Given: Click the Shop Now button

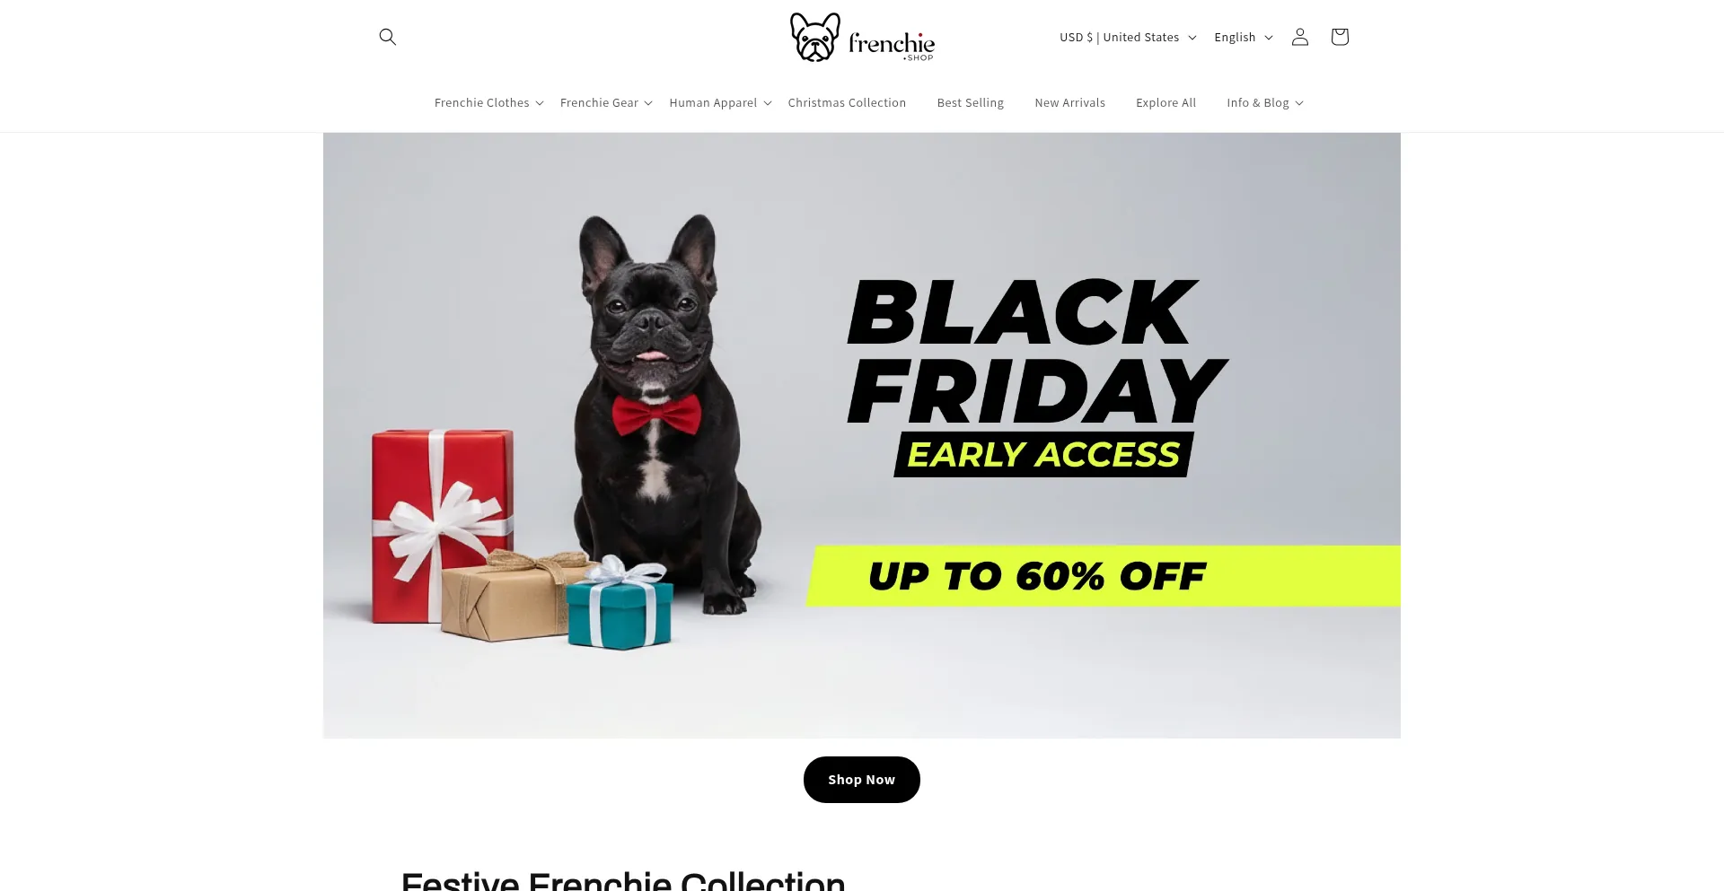Looking at the screenshot, I should click(862, 780).
